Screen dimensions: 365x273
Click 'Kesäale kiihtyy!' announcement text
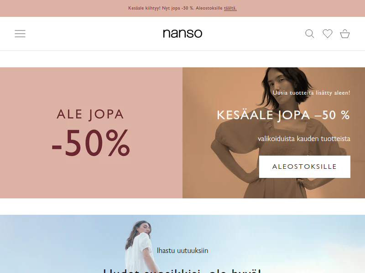144,8
